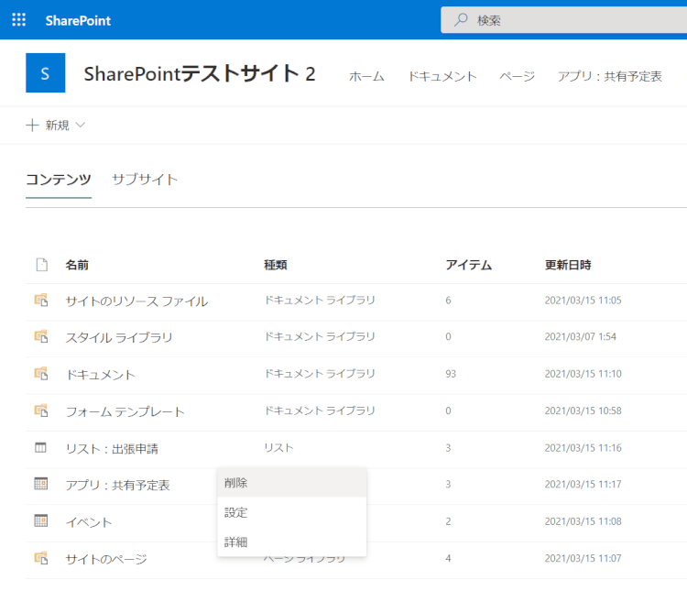Click item count 93 in ドキュメント row
The height and width of the screenshot is (591, 687).
coord(451,374)
